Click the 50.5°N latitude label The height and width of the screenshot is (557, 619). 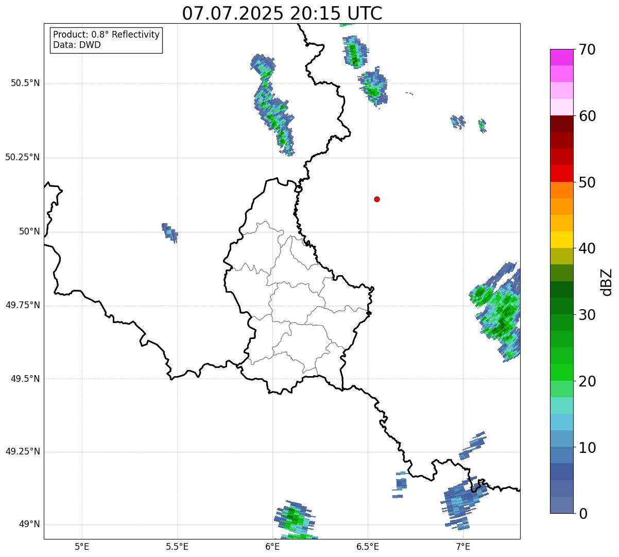click(25, 83)
